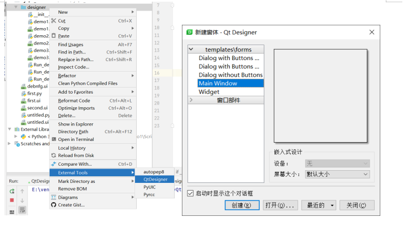Viewport: 404px width, 228px height.
Task: Close the Qt Designer dialog with X
Action: point(372,32)
